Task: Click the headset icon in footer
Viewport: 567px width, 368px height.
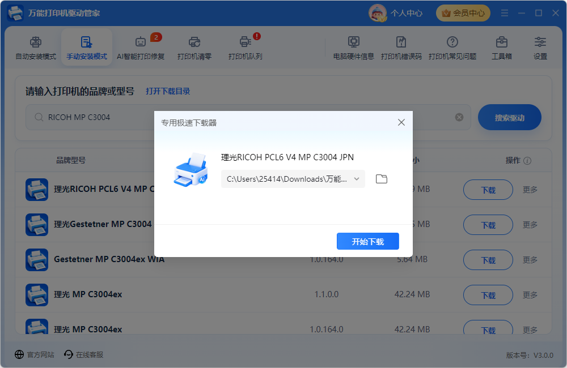Action: click(69, 354)
